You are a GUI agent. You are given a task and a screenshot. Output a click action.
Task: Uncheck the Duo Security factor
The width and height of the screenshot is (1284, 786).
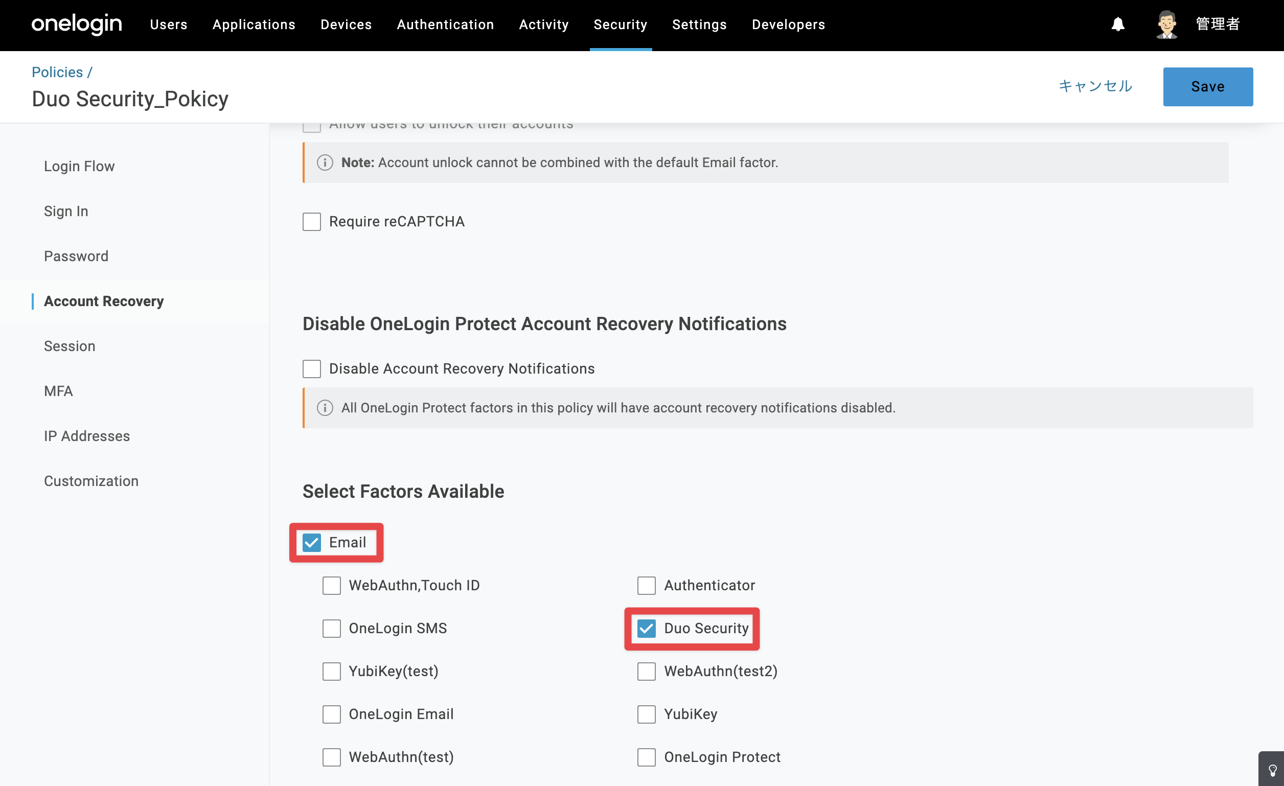click(646, 629)
